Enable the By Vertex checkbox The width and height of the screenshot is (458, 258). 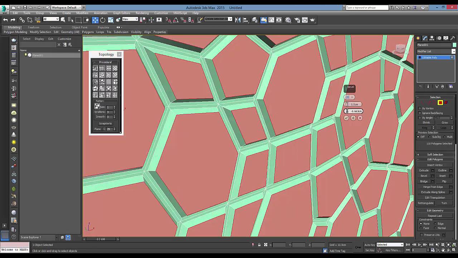click(420, 108)
